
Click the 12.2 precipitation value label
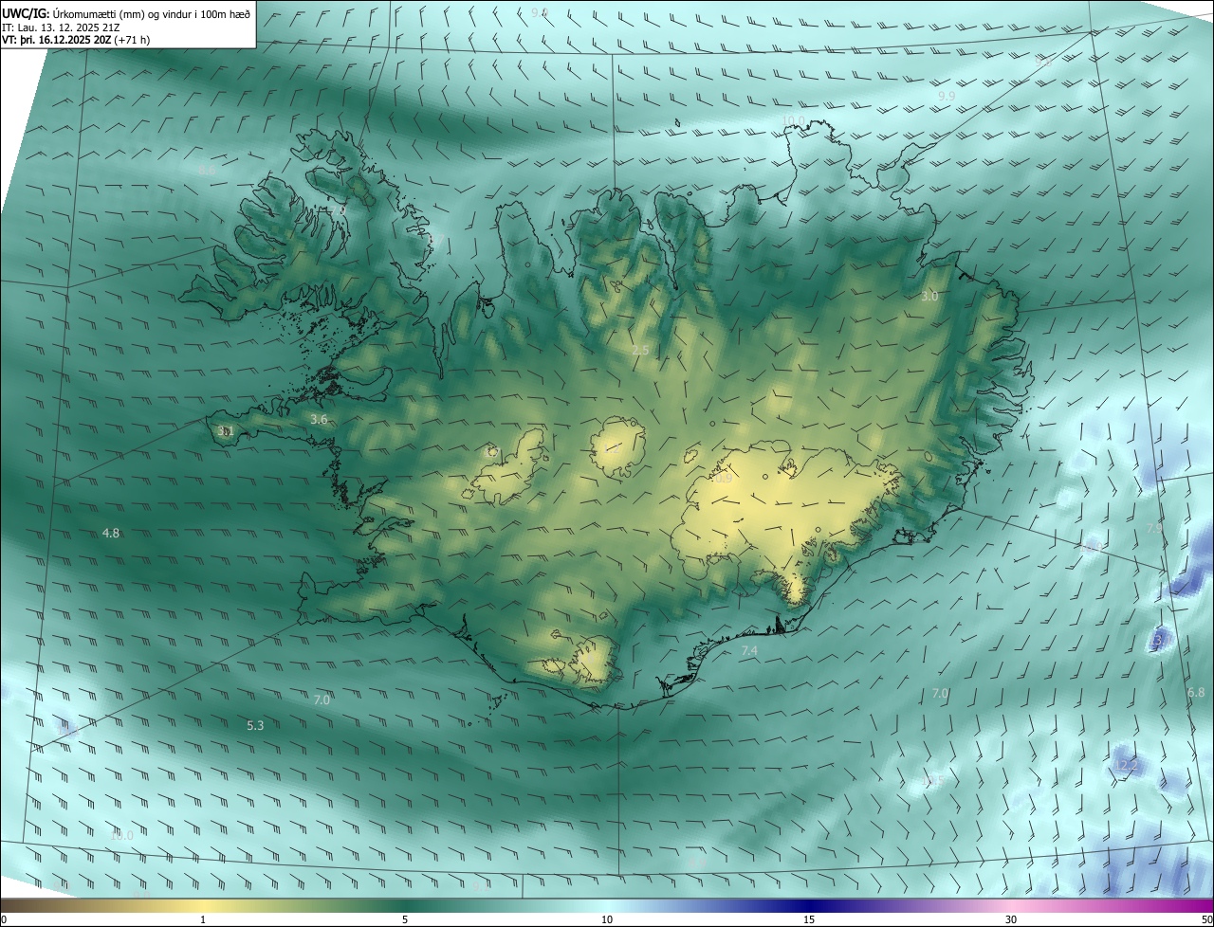1126,765
